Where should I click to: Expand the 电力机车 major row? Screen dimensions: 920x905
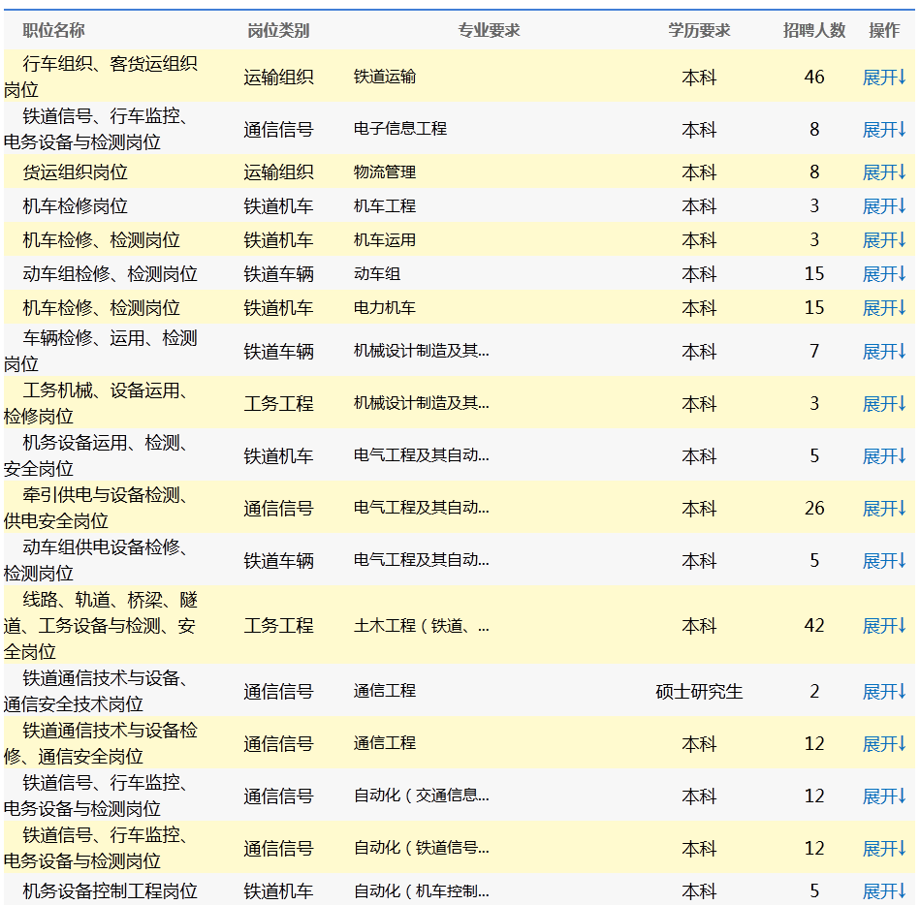(883, 308)
